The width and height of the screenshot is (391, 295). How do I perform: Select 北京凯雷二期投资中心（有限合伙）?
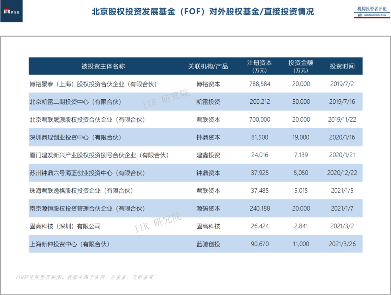pyautogui.click(x=75, y=102)
